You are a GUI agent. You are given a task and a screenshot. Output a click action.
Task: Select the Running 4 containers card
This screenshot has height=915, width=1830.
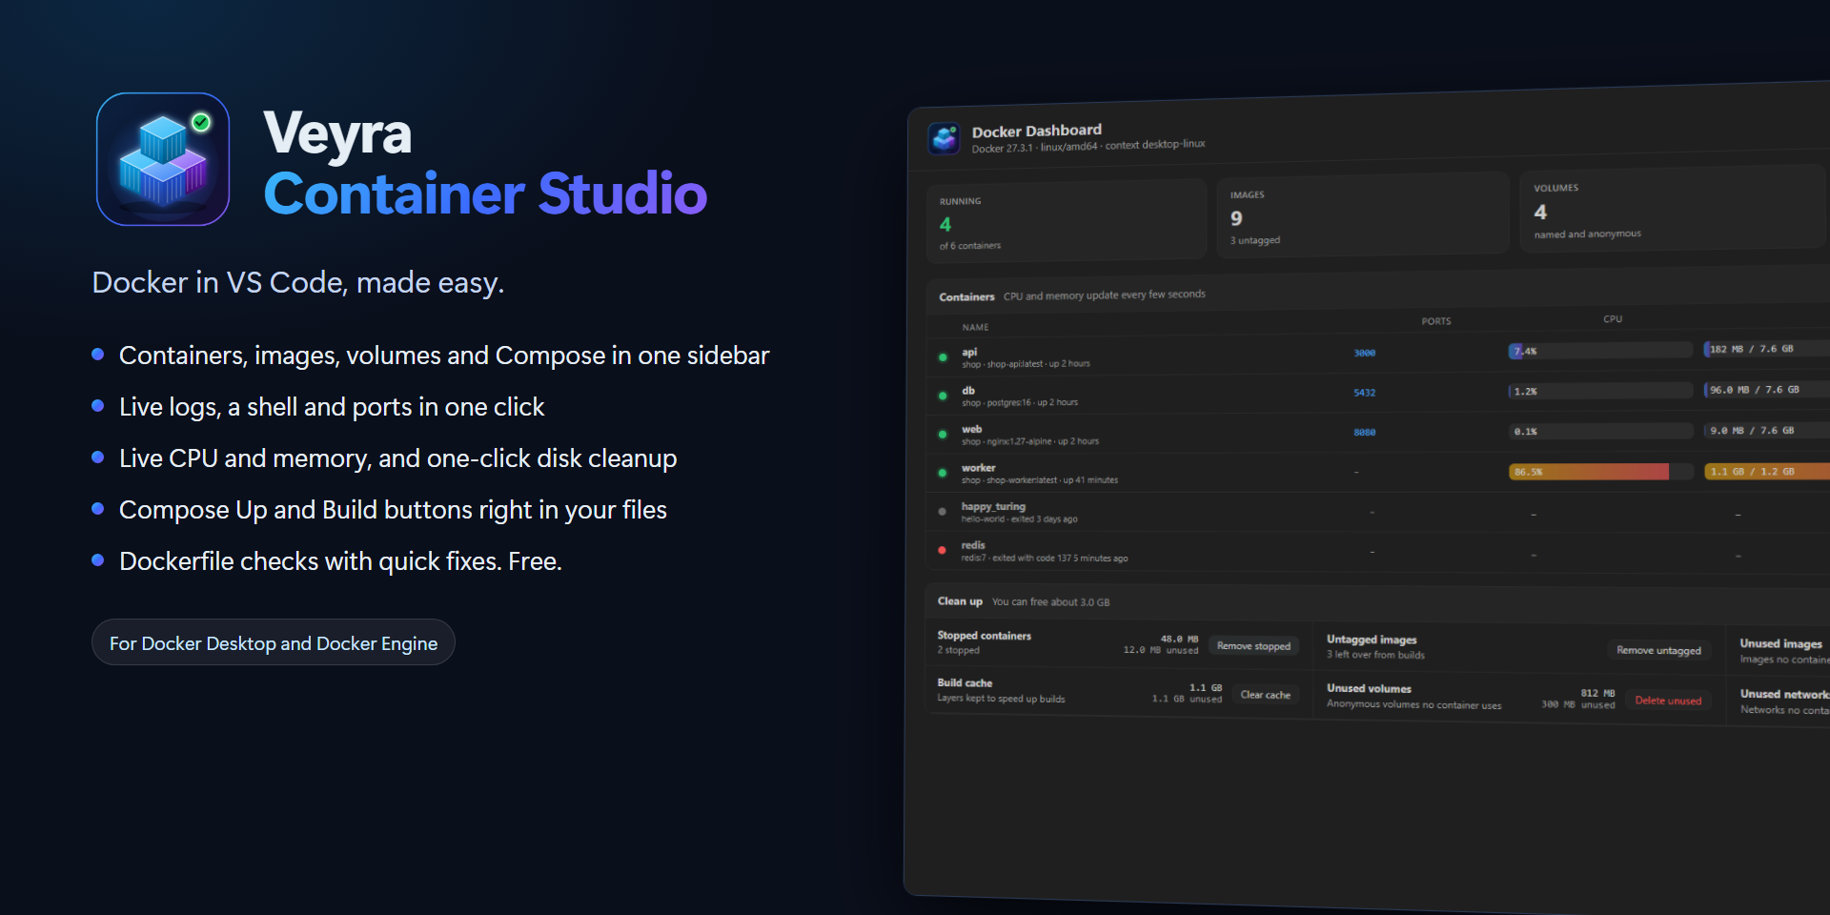1067,221
